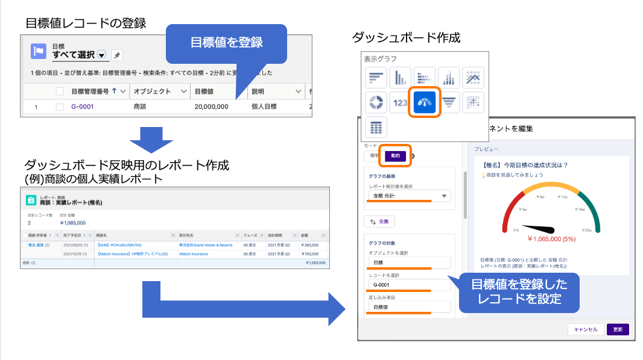Tick the checkbox beside 椎名 森美 row
643x360 pixels.
[x=25, y=245]
